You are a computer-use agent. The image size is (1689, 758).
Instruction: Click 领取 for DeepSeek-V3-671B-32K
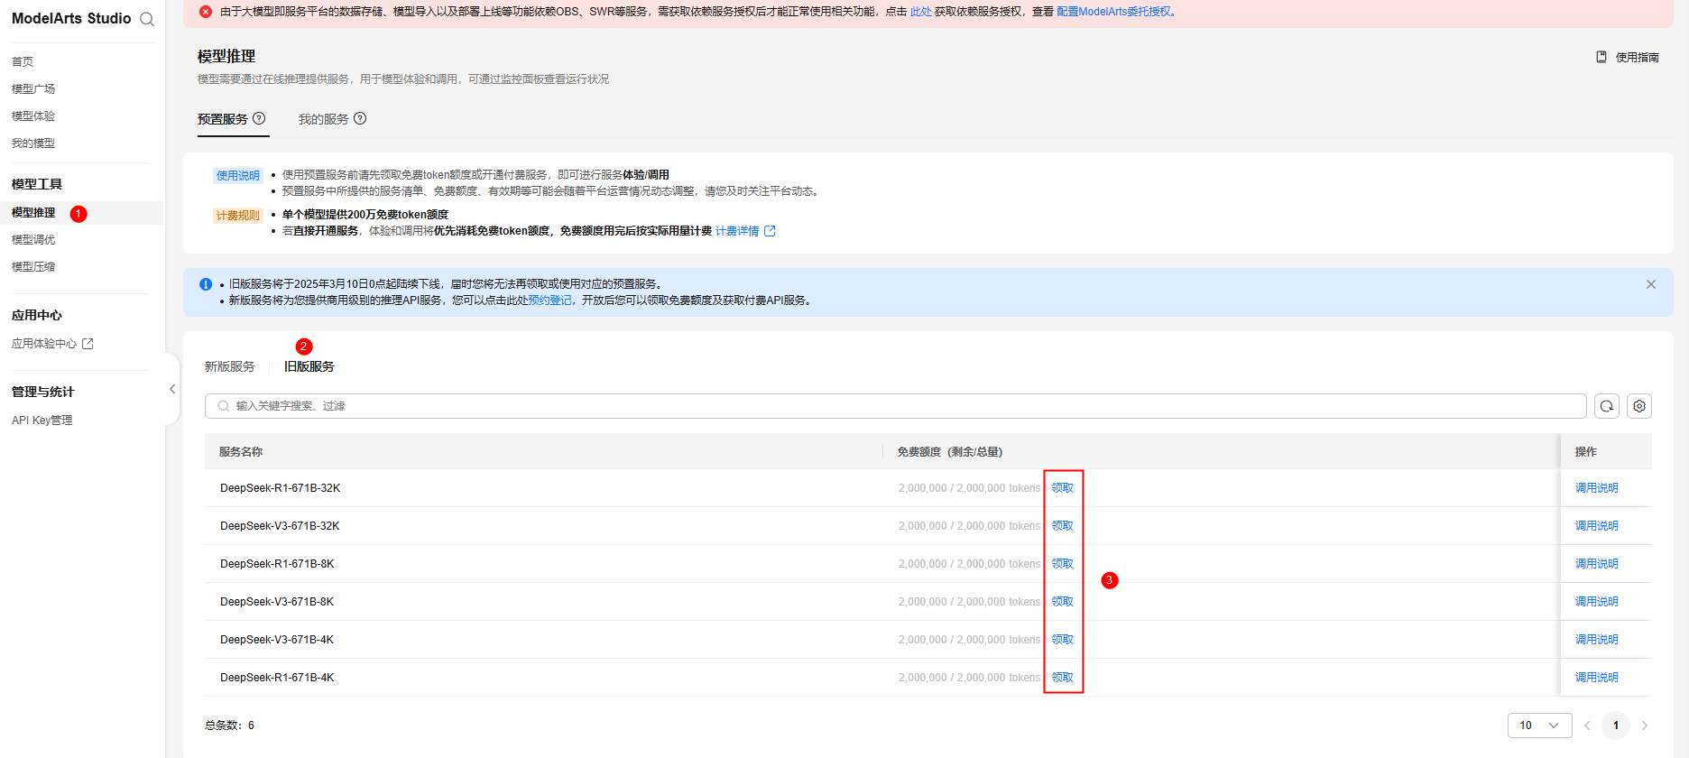1063,526
